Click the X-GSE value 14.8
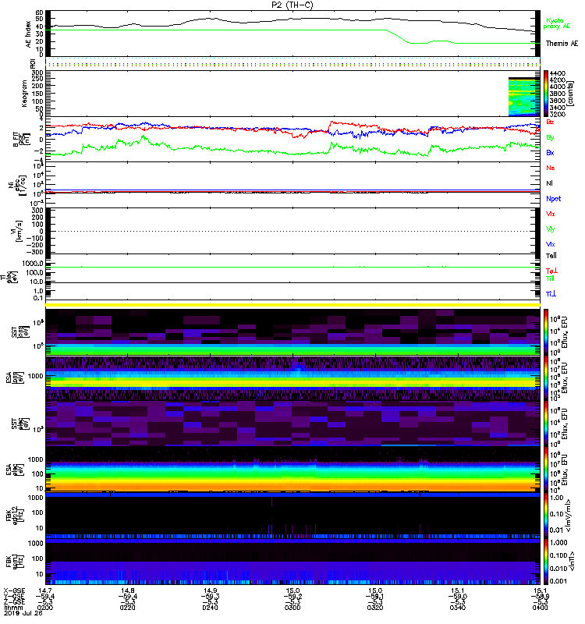585x624 pixels. [128, 590]
